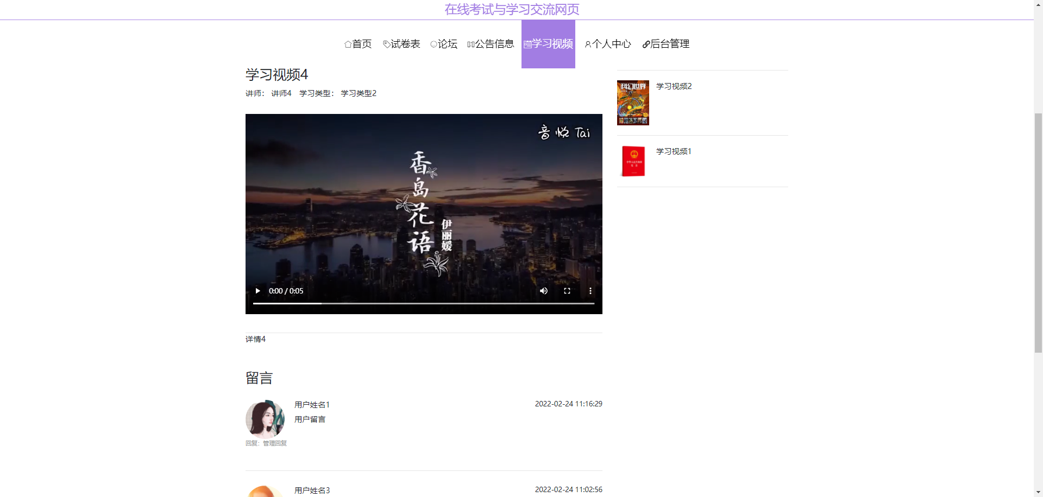Click the avatar of 用户姓名1

265,419
